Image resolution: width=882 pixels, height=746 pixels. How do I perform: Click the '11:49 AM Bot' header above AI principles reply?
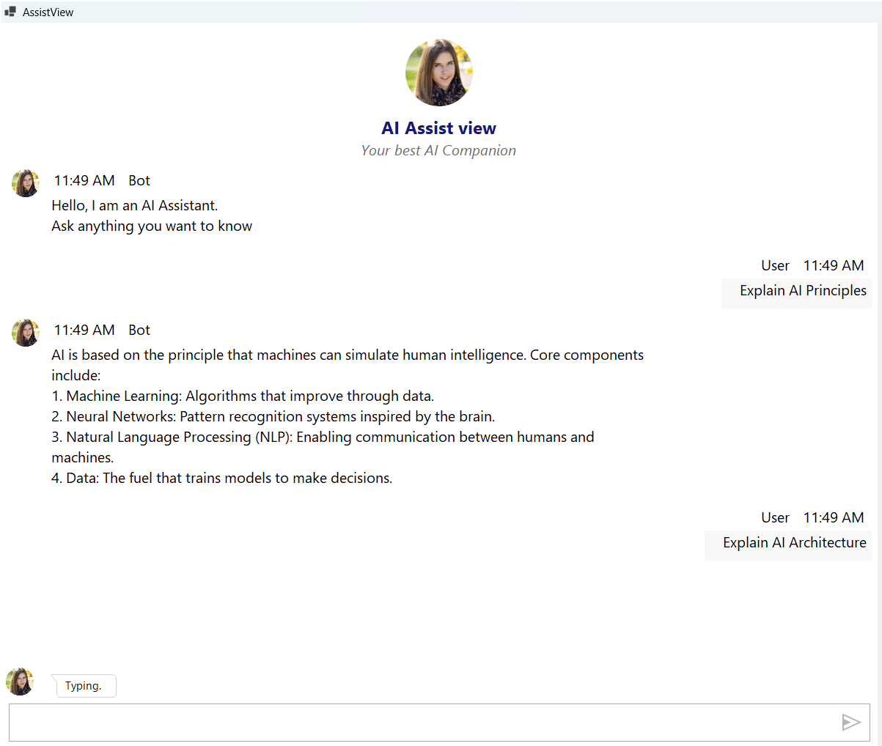tap(102, 330)
